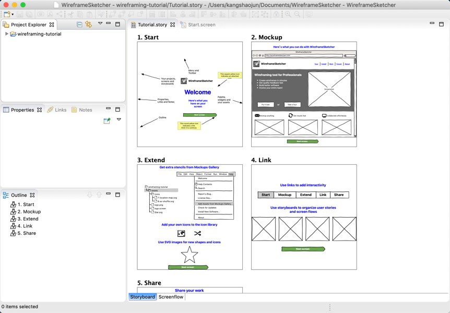Toggle the pin icon in Properties panel
Viewport: 450px width, 313px height.
[107, 121]
